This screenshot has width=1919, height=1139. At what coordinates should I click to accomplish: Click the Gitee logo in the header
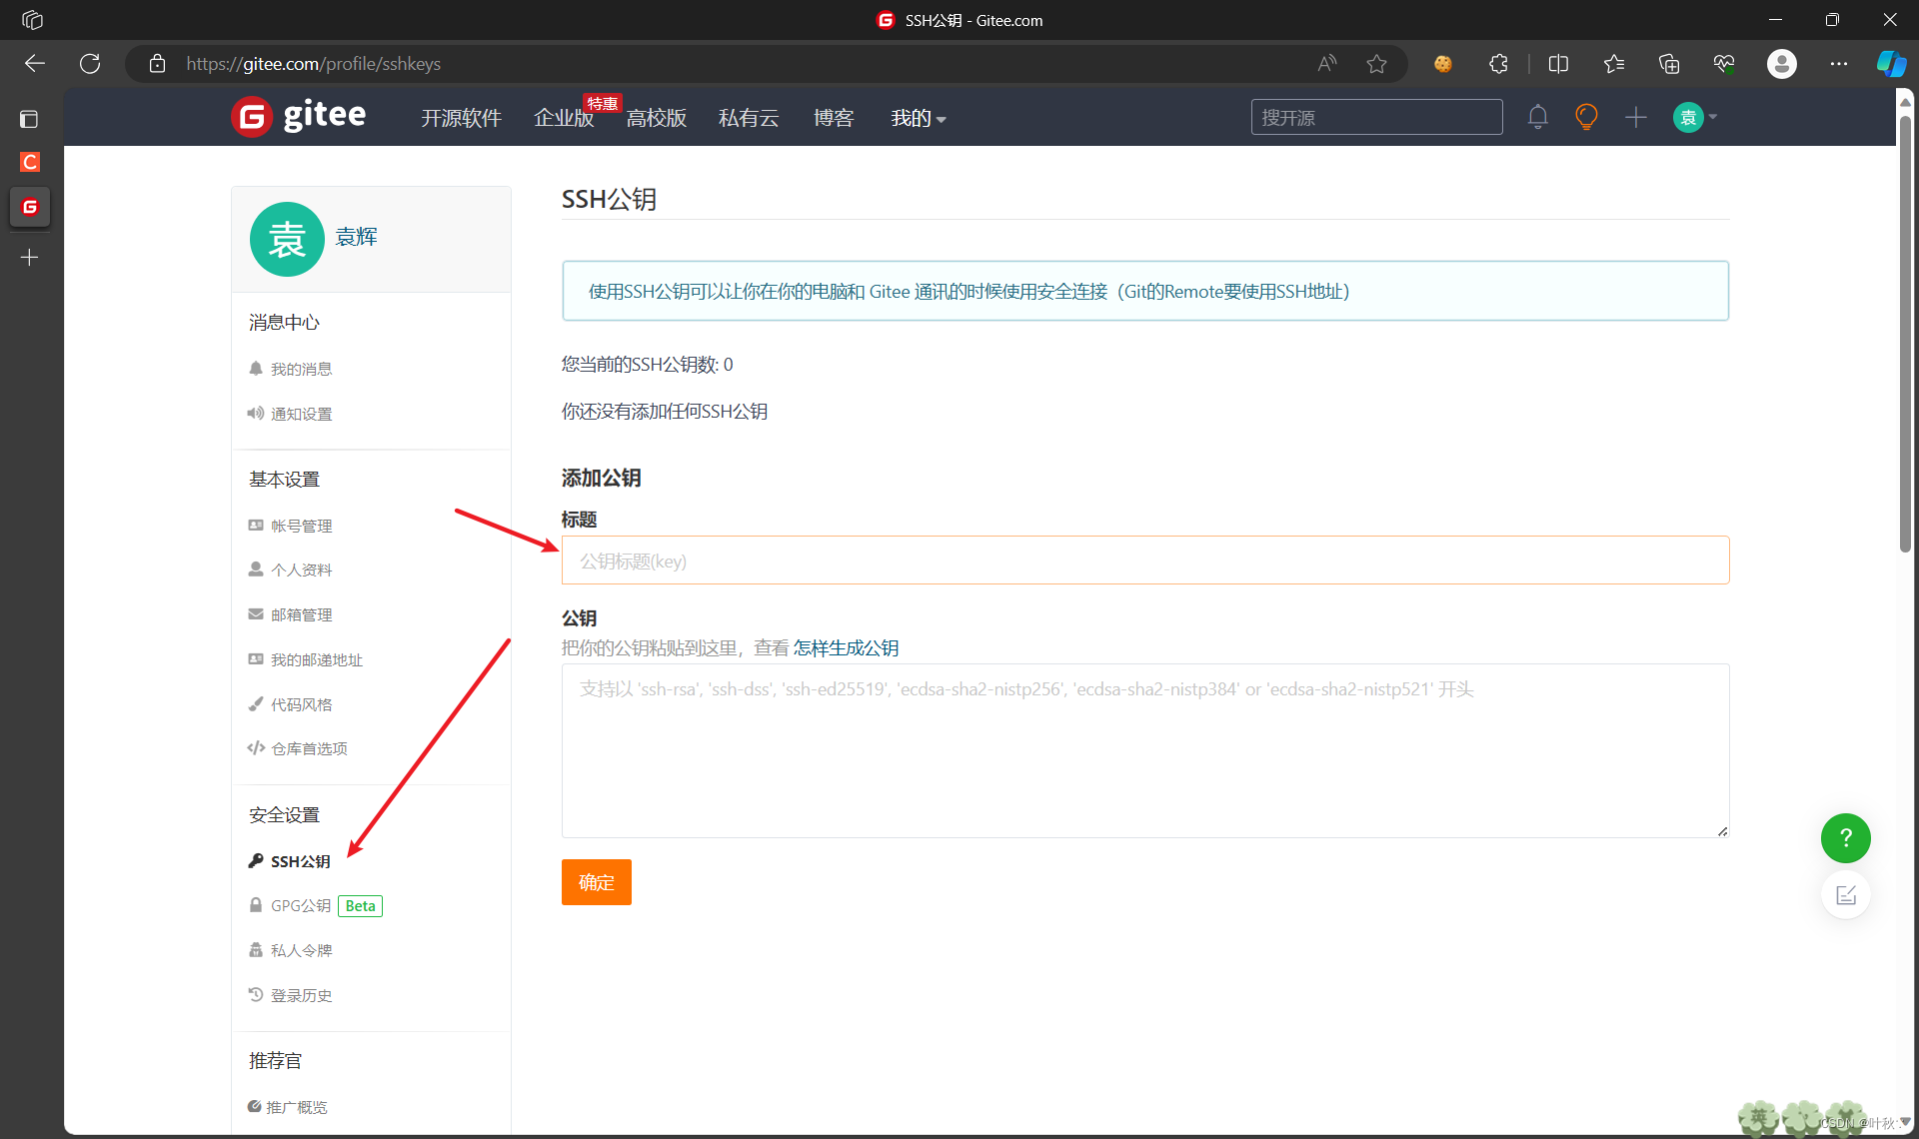point(299,117)
